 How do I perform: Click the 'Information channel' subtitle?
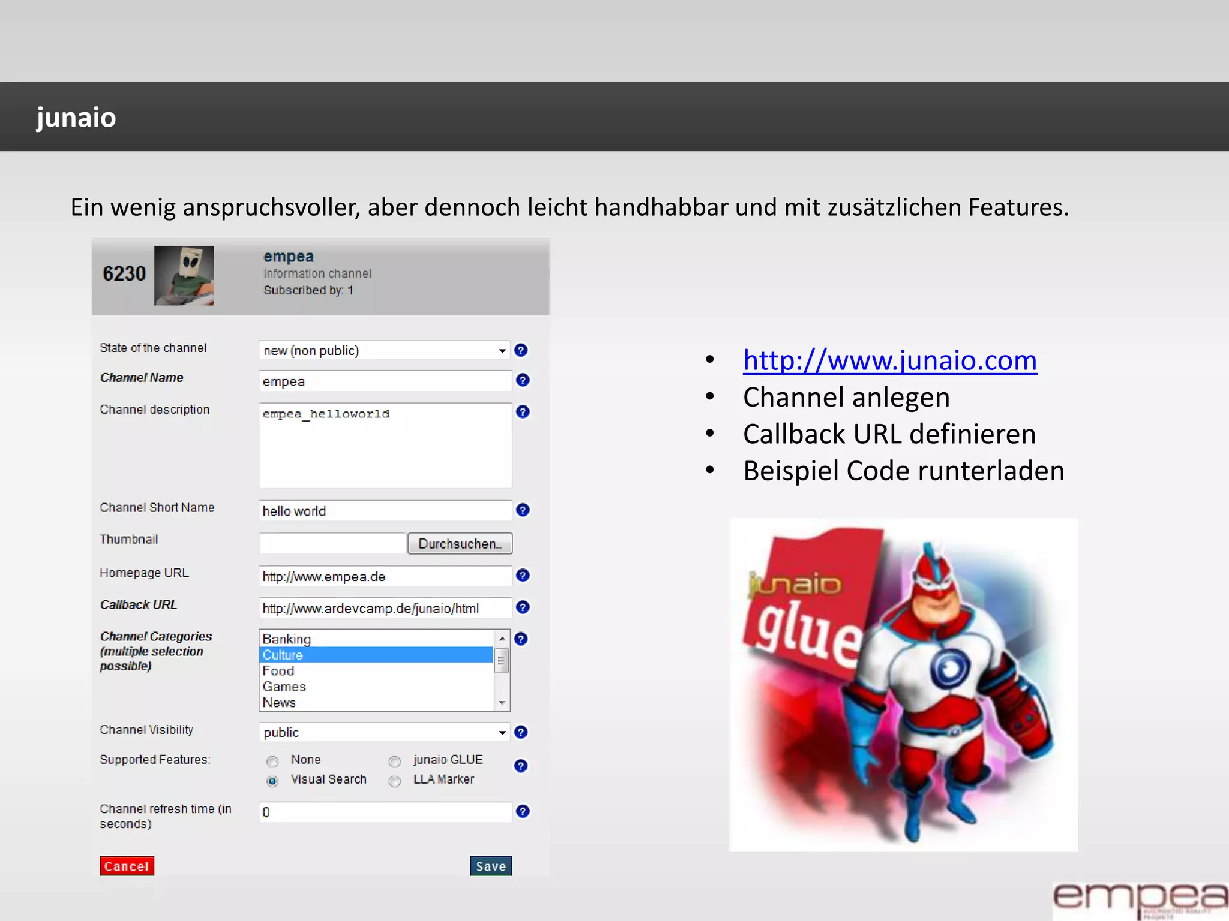317,273
